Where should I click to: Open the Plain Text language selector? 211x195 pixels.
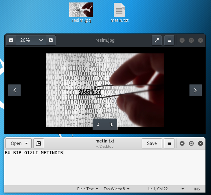(88, 189)
